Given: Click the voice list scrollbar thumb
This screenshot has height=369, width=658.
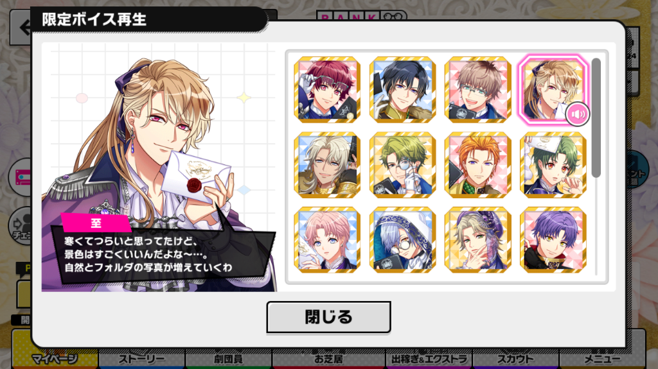Looking at the screenshot, I should pos(596,118).
